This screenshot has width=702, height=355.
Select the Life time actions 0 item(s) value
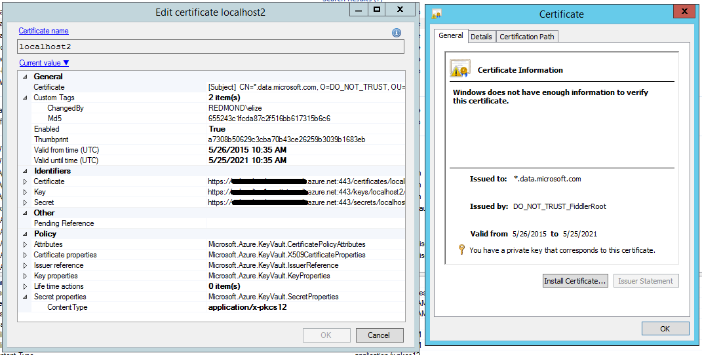(224, 286)
